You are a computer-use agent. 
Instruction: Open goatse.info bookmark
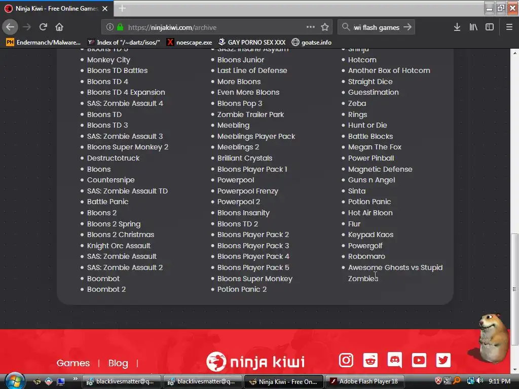[312, 43]
